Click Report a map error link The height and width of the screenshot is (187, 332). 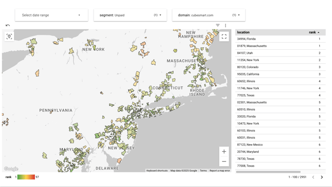[220, 171]
